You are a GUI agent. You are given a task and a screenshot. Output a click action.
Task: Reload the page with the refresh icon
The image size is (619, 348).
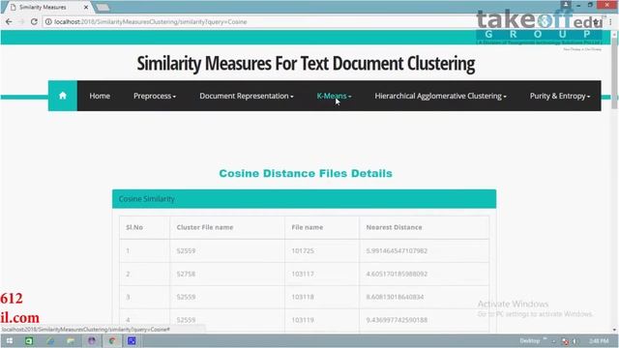pos(34,21)
